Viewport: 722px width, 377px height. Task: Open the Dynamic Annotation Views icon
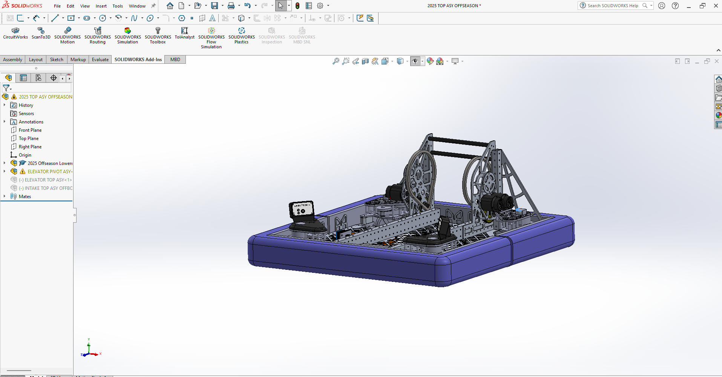click(x=375, y=61)
